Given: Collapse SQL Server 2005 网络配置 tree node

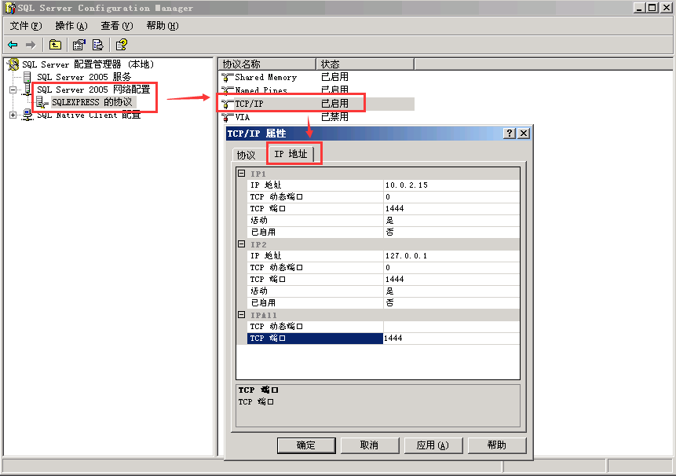Looking at the screenshot, I should [13, 90].
